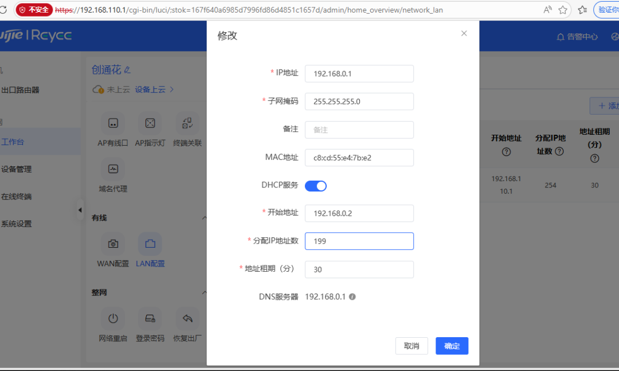Open the browser favorites list icon

click(583, 10)
